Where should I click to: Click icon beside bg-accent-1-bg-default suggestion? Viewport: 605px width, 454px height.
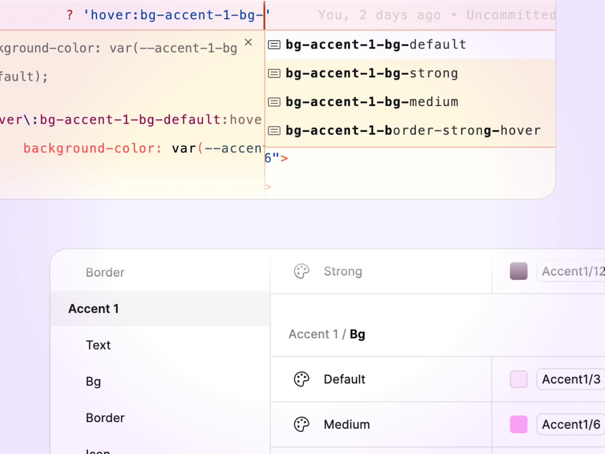(x=274, y=45)
